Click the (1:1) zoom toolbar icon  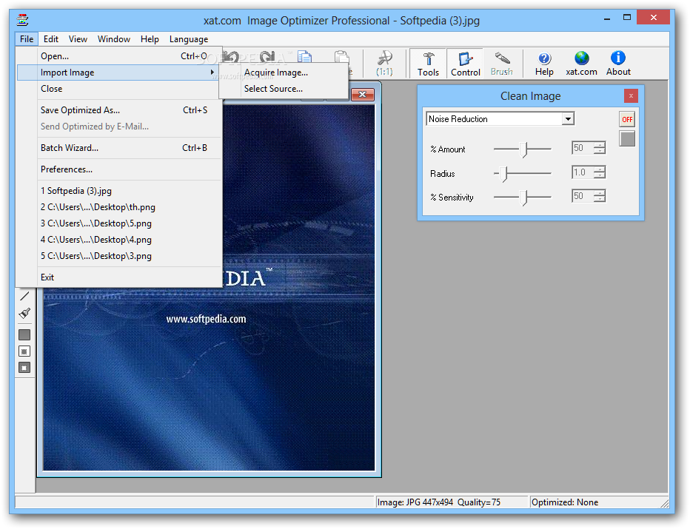384,64
